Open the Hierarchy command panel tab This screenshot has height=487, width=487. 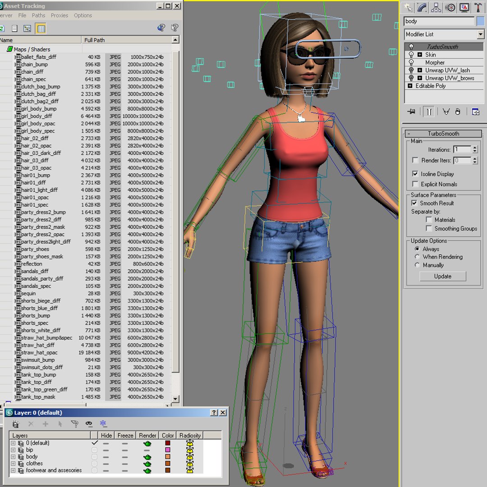coord(436,8)
